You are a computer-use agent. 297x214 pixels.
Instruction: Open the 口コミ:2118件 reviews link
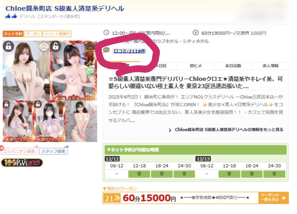(x=129, y=51)
